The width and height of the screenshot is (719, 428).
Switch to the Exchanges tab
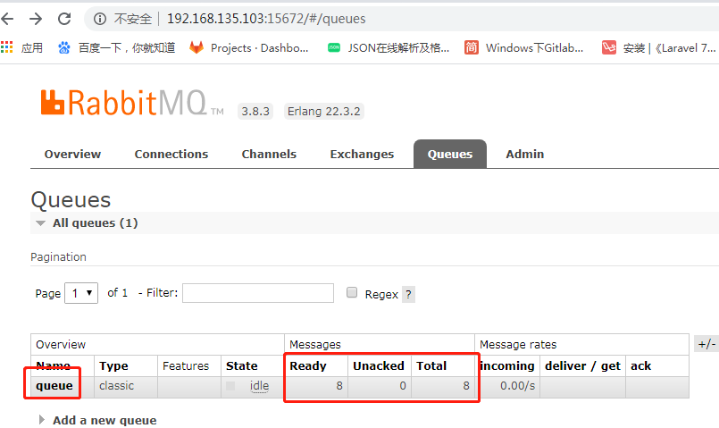point(362,154)
